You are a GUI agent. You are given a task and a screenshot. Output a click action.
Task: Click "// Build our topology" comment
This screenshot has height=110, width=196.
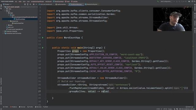tap(71, 81)
